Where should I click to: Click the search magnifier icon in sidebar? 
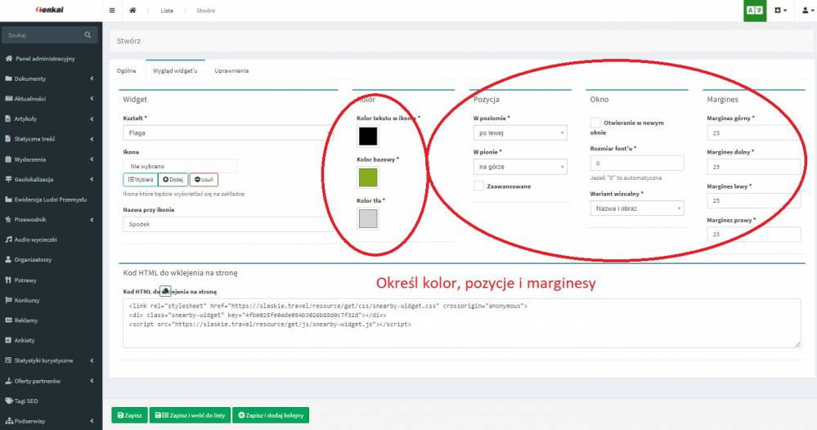click(x=88, y=35)
